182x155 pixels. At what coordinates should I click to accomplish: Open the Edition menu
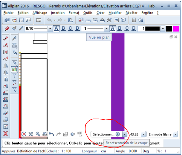23,13
